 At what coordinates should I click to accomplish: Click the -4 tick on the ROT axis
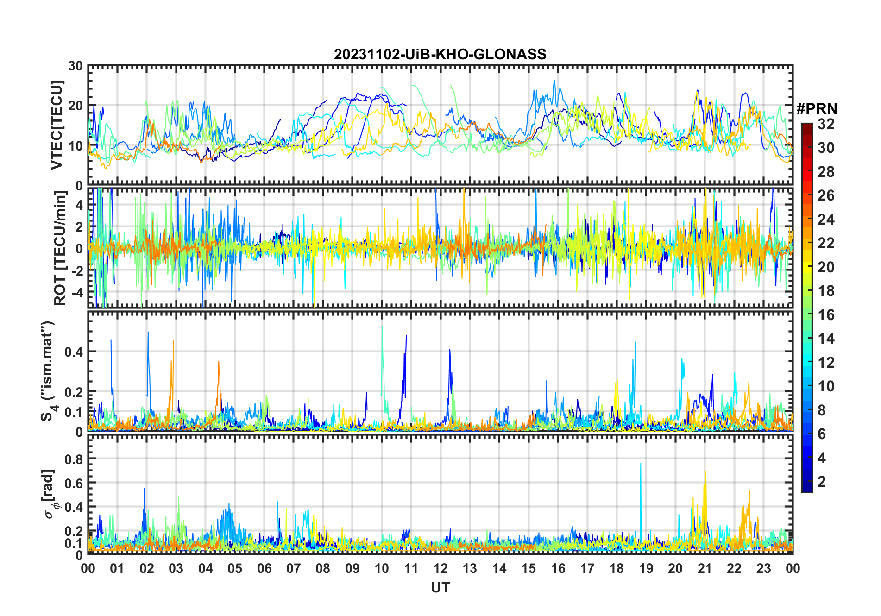click(x=76, y=292)
